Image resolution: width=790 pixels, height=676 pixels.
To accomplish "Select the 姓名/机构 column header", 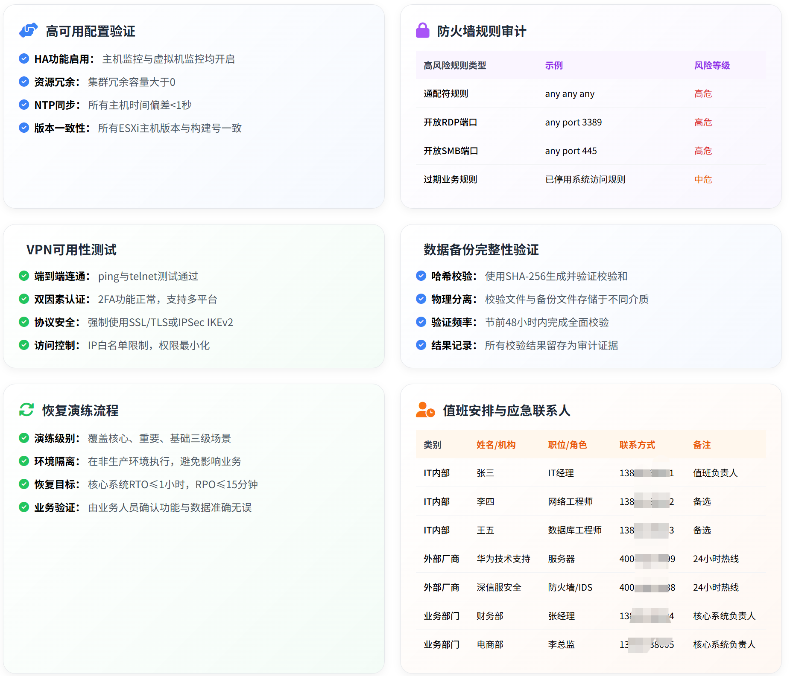I will tap(496, 445).
